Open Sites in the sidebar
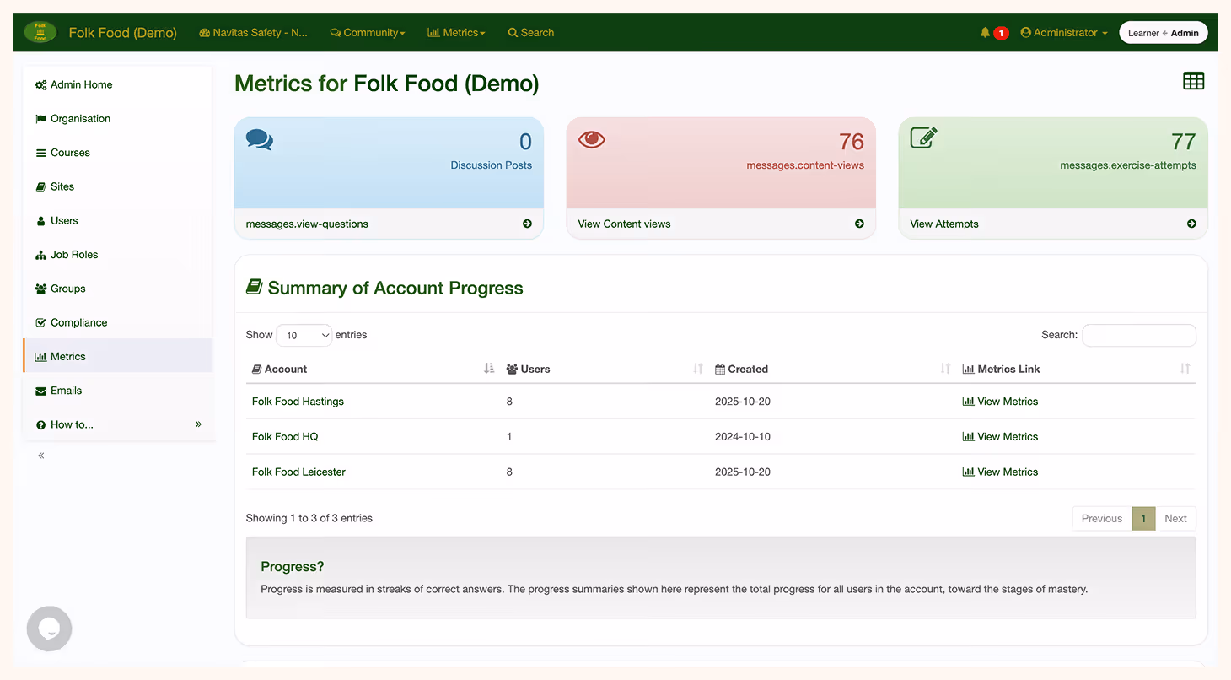1231x680 pixels. click(118, 186)
